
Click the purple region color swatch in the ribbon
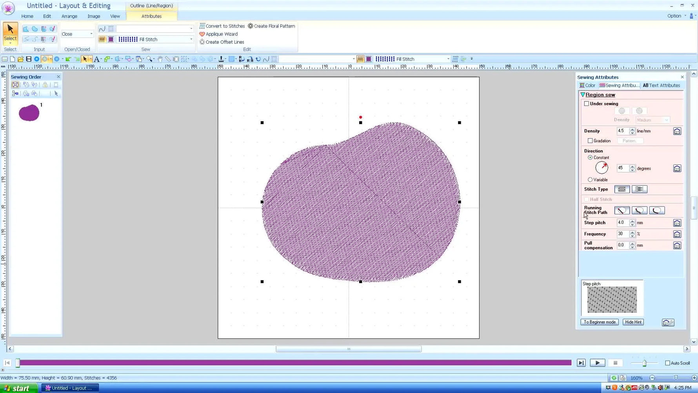(x=111, y=39)
